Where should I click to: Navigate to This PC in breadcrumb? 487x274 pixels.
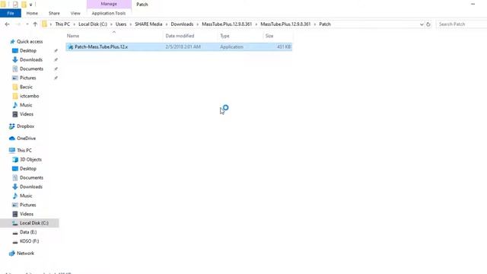[62, 24]
